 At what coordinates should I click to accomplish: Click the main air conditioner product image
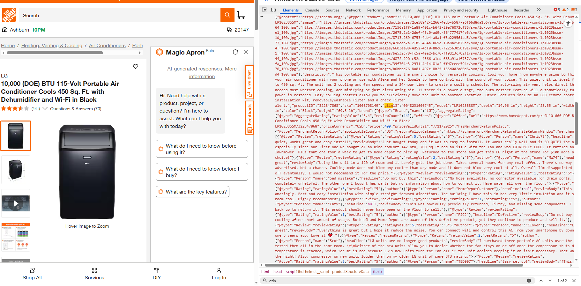click(x=87, y=172)
